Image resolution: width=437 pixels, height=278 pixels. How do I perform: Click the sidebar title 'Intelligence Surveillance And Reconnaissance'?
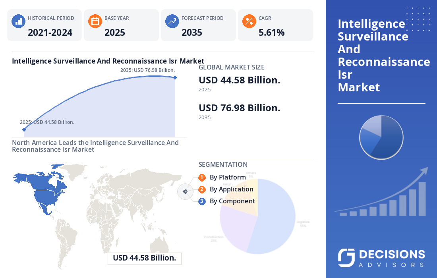[x=384, y=56]
